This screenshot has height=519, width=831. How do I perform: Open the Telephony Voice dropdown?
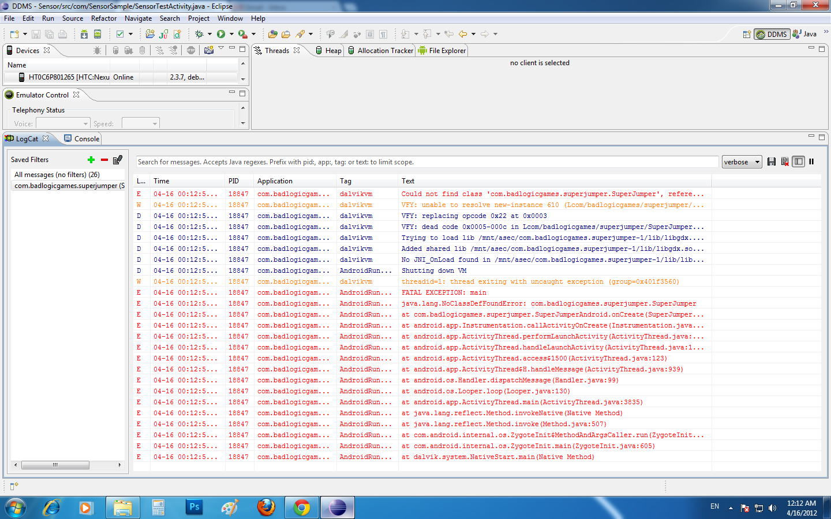[63, 123]
